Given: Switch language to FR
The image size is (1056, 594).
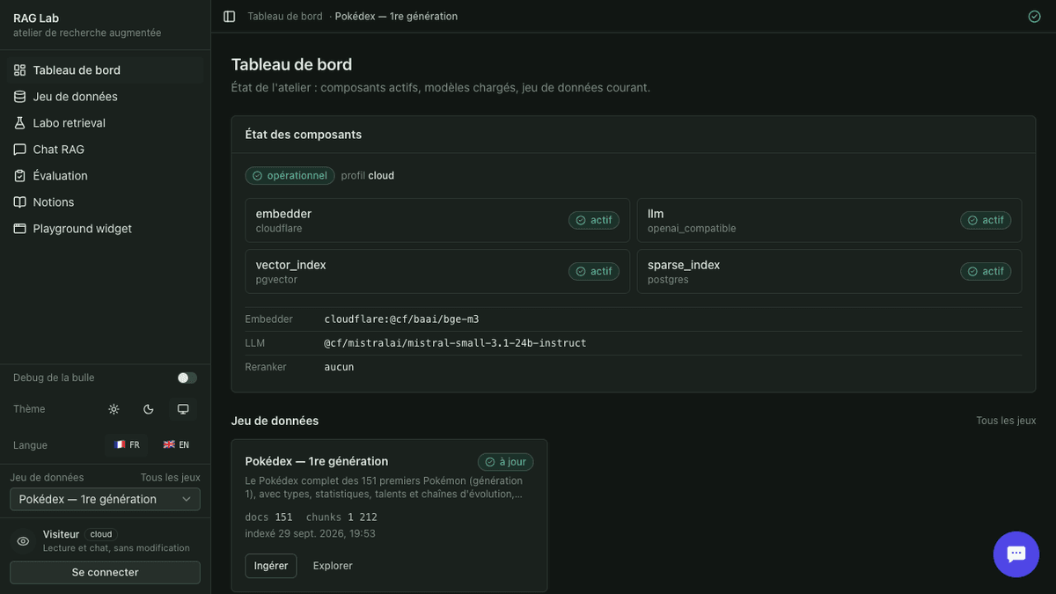Looking at the screenshot, I should (x=127, y=445).
